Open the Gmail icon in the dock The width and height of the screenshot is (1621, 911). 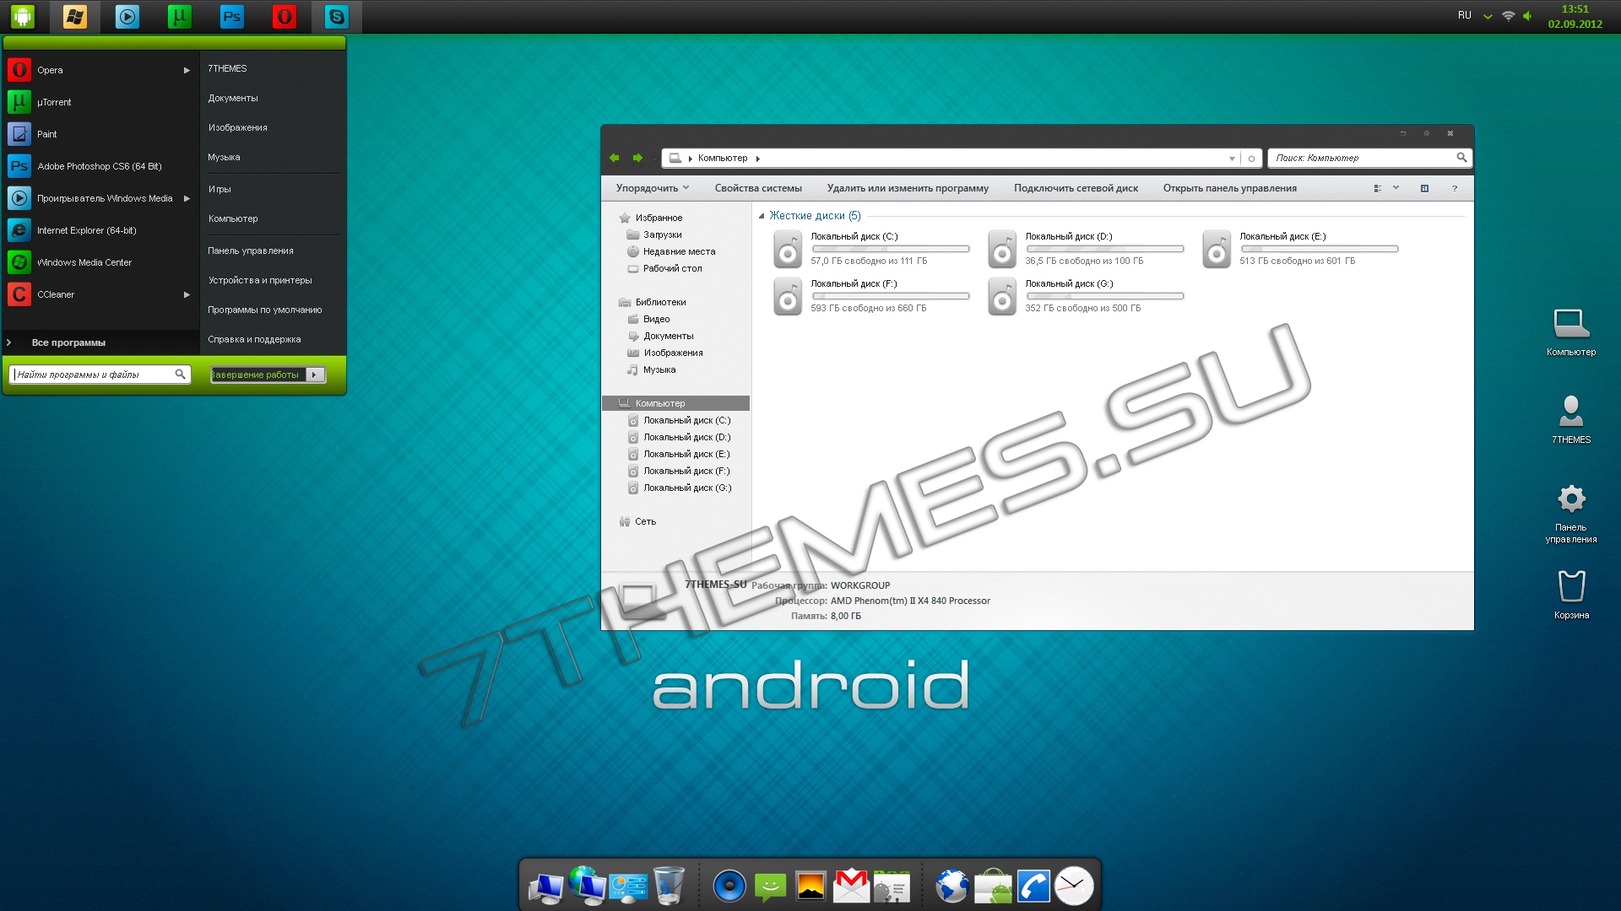[x=851, y=886]
